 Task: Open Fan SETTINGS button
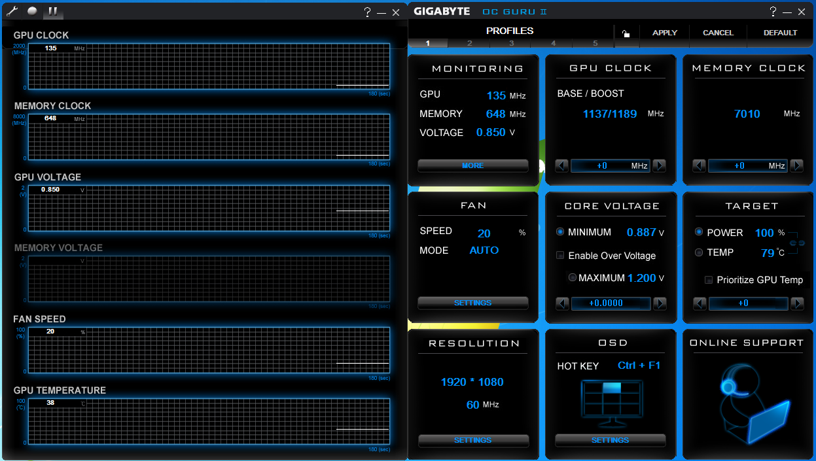click(x=473, y=303)
